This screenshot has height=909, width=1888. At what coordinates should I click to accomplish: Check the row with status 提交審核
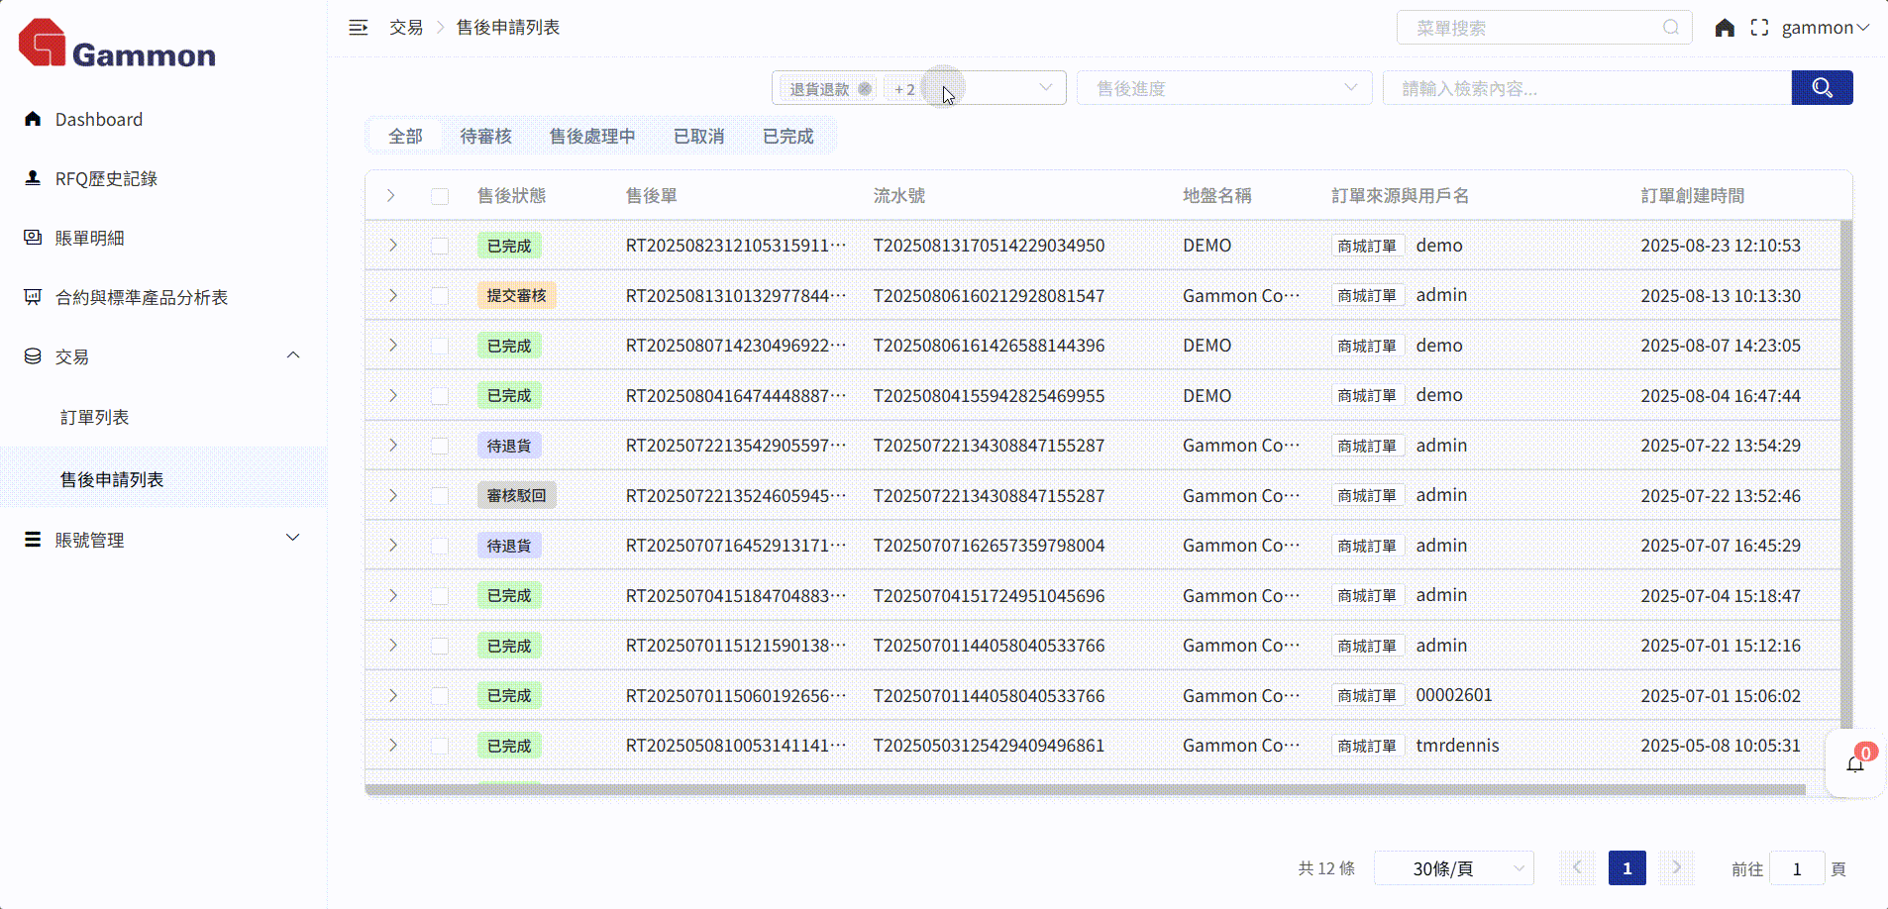440,296
